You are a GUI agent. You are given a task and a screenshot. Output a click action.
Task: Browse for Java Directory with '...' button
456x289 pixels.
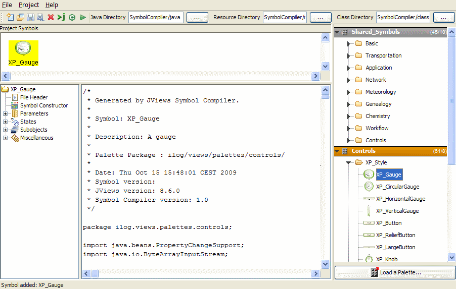tap(197, 17)
